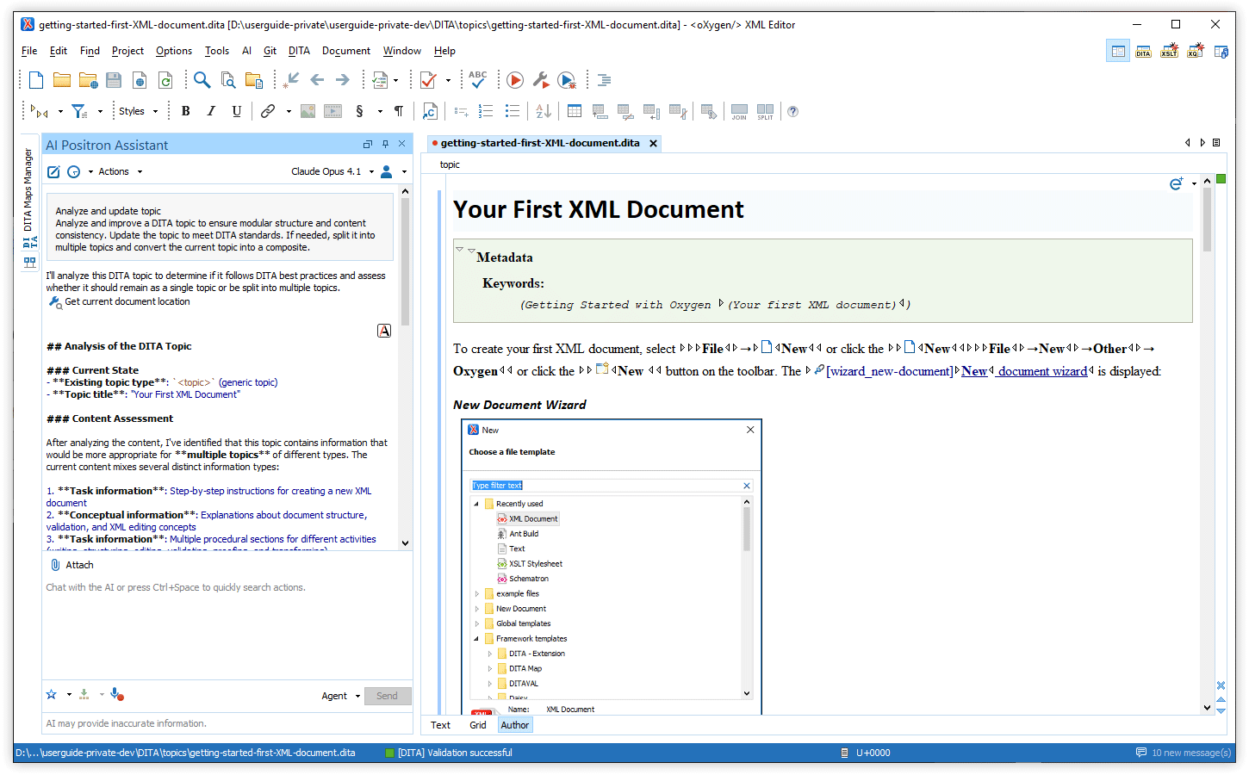This screenshot has width=1249, height=775.
Task: Click the Open URL folder-with-globe icon
Action: (88, 80)
